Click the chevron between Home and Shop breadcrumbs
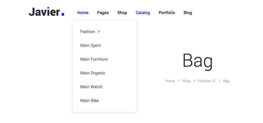This screenshot has width=263, height=123. (x=179, y=81)
